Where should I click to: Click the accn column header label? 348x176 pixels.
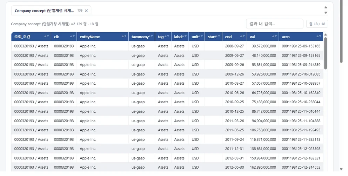click(286, 37)
